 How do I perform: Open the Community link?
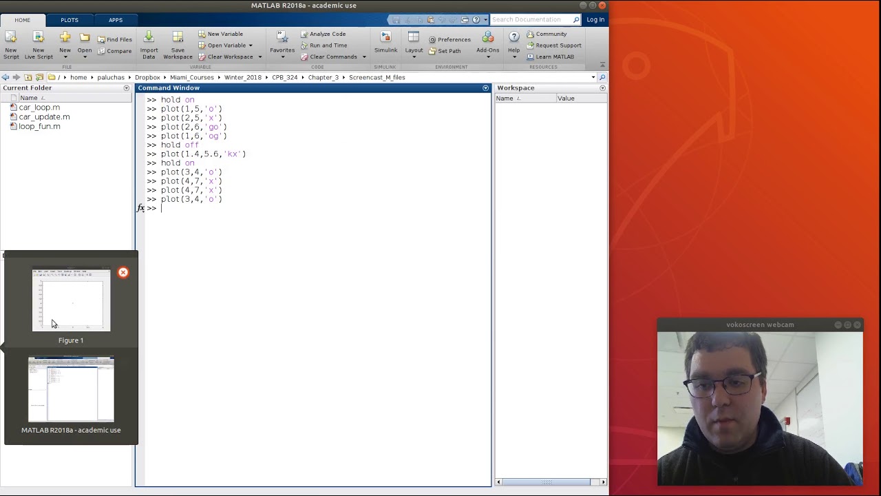546,34
